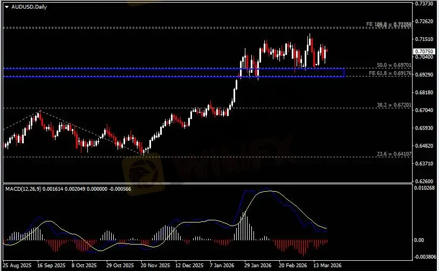Select the FE 61.8 = 0.69176 label
The width and height of the screenshot is (439, 271).
pos(390,73)
